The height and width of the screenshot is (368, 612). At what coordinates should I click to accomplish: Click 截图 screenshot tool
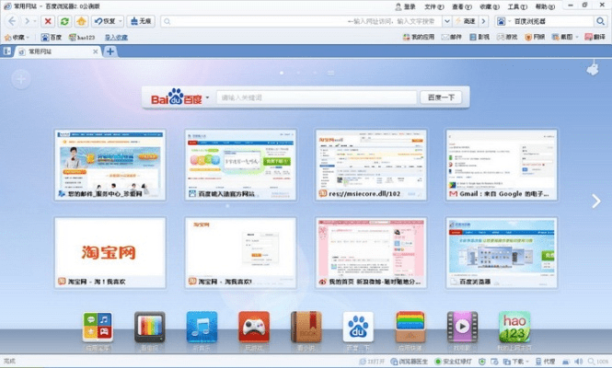click(562, 37)
